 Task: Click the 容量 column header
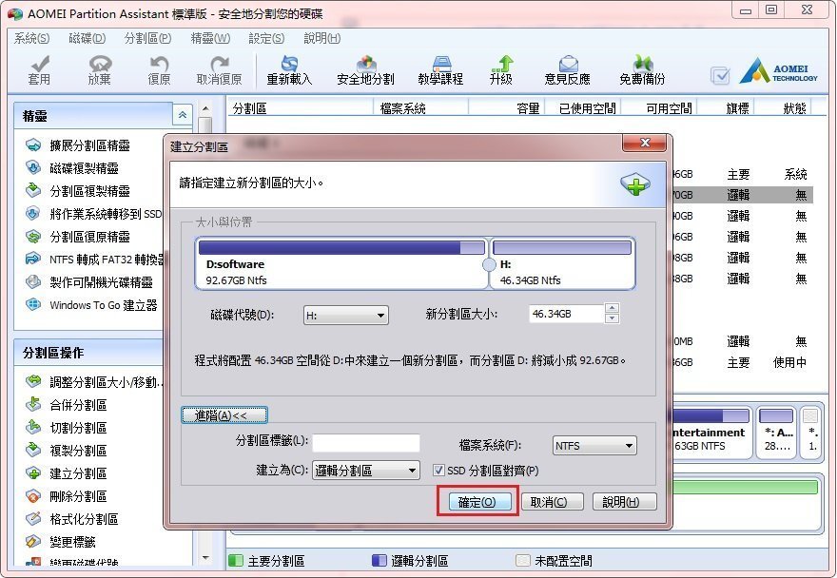tap(506, 108)
